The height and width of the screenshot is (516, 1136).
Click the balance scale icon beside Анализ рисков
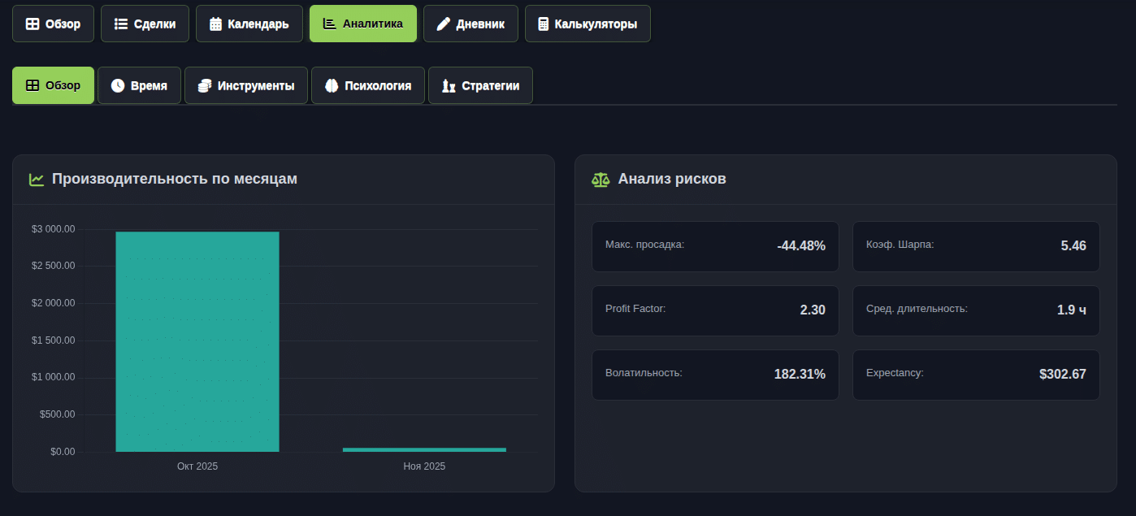click(x=601, y=180)
